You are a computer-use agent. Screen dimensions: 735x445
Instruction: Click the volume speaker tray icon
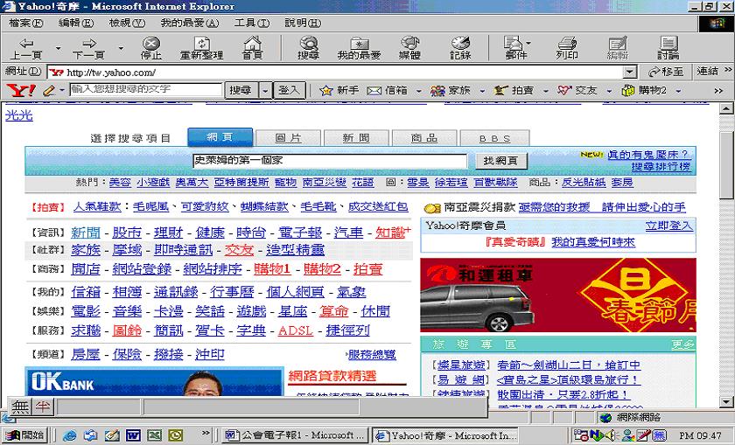pyautogui.click(x=611, y=435)
